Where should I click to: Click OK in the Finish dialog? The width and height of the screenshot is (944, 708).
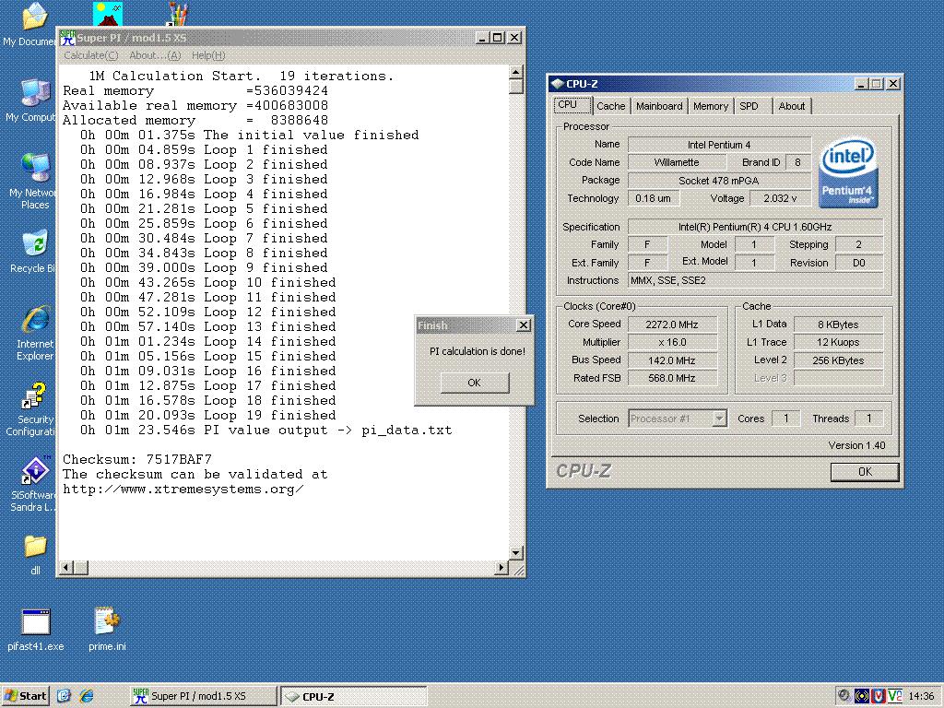475,383
